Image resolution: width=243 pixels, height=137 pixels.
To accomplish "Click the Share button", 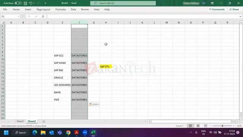I will point(234,10).
